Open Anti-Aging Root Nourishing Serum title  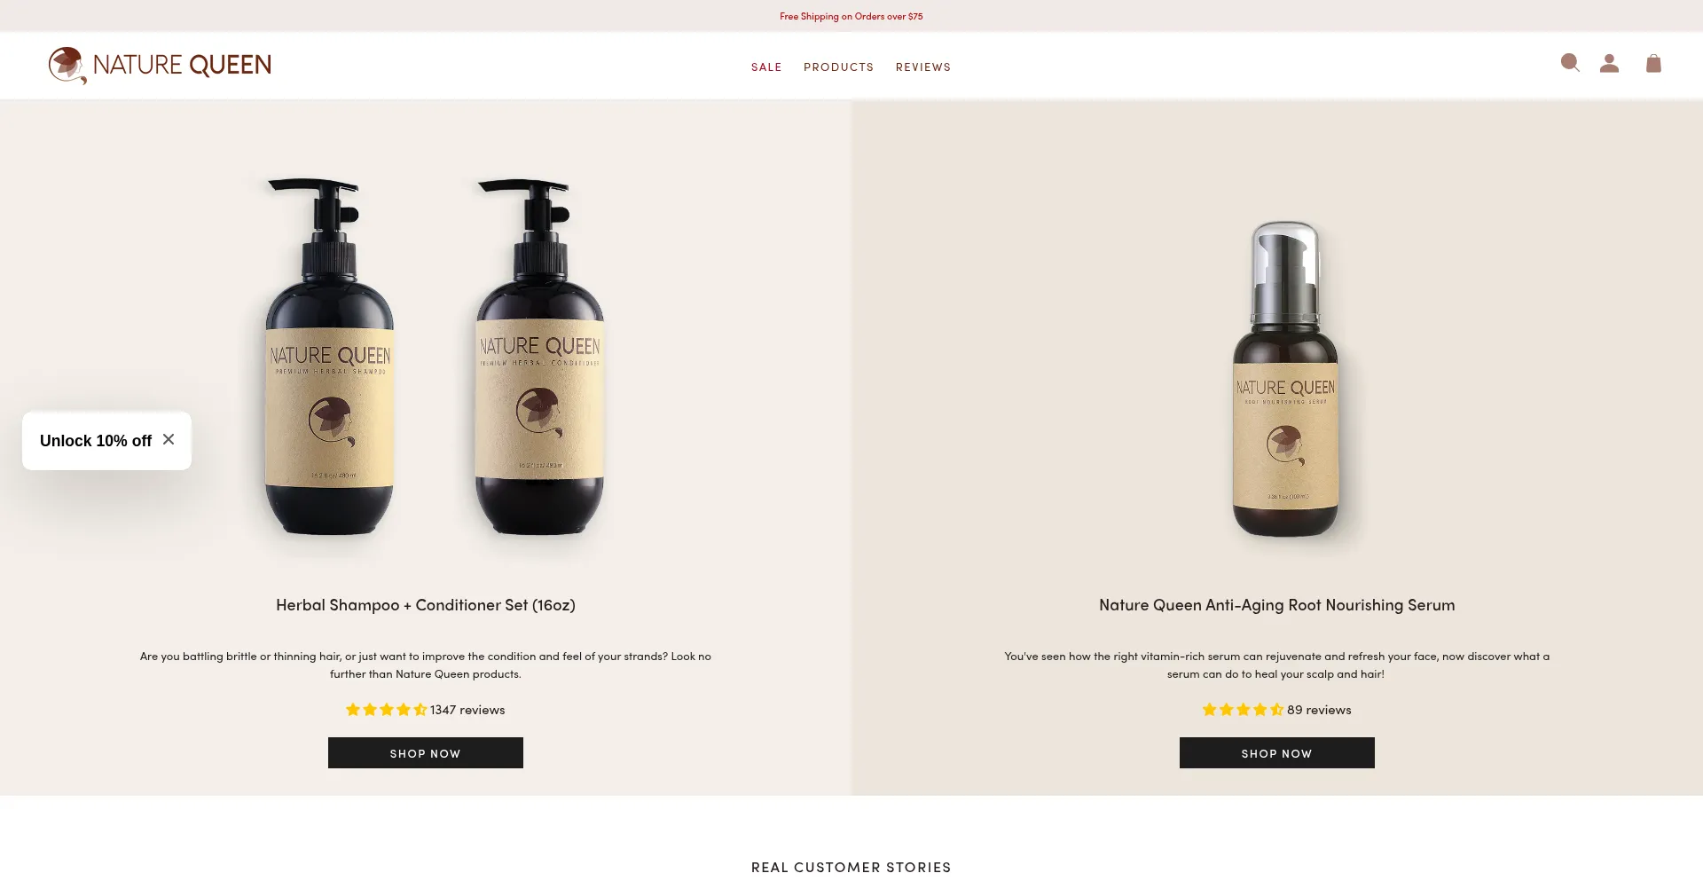[1277, 605]
